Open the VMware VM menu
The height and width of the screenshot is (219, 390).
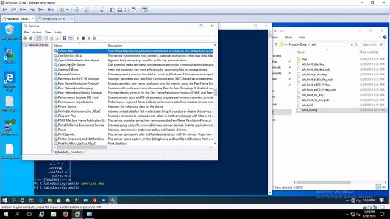[x=32, y=10]
